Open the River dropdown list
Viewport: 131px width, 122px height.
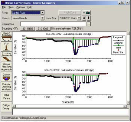tap(42, 13)
